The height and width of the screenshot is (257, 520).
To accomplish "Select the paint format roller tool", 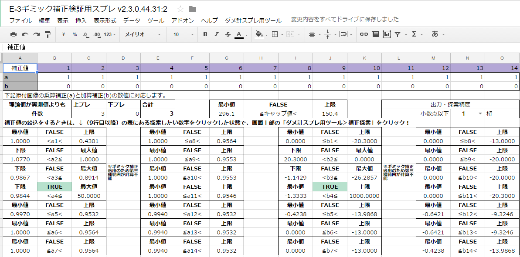I will click(x=48, y=34).
